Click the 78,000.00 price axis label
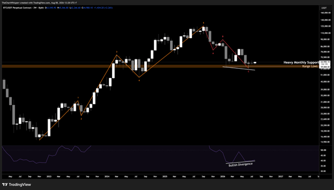 pyautogui.click(x=326, y=52)
